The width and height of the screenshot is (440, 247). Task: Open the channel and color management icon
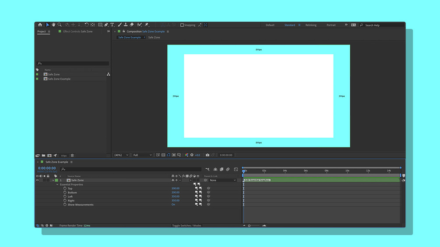coord(187,155)
